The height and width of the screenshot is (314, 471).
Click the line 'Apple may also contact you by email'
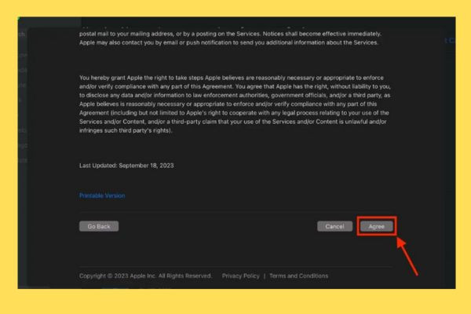[x=228, y=42]
